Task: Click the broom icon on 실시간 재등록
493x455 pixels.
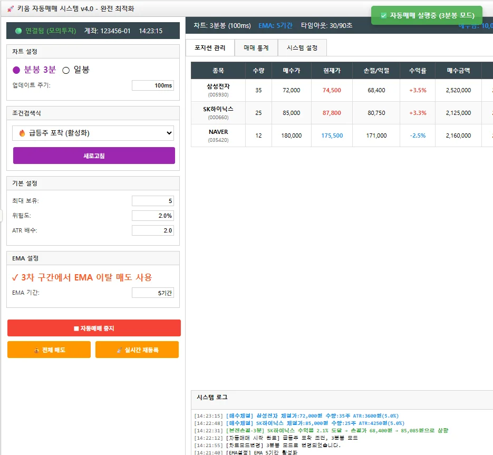Action: click(119, 350)
